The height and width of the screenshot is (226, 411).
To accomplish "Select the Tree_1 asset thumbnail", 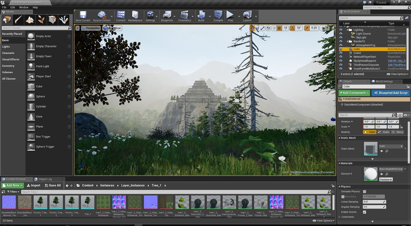I will tap(88, 202).
